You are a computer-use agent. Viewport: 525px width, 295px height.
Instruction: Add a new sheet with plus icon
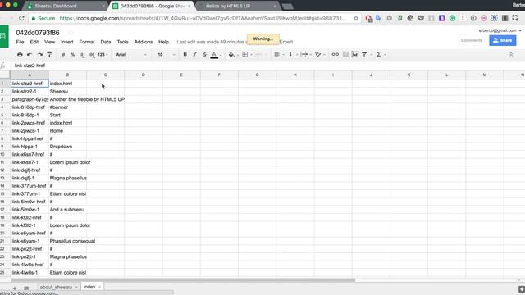tap(15, 288)
